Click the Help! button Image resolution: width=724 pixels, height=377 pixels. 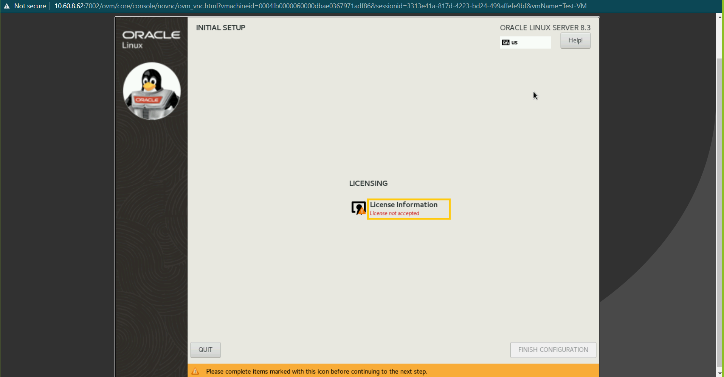pyautogui.click(x=575, y=40)
